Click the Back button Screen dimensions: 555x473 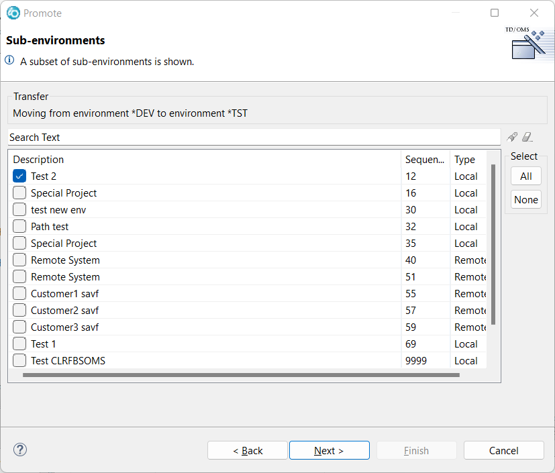coord(248,450)
